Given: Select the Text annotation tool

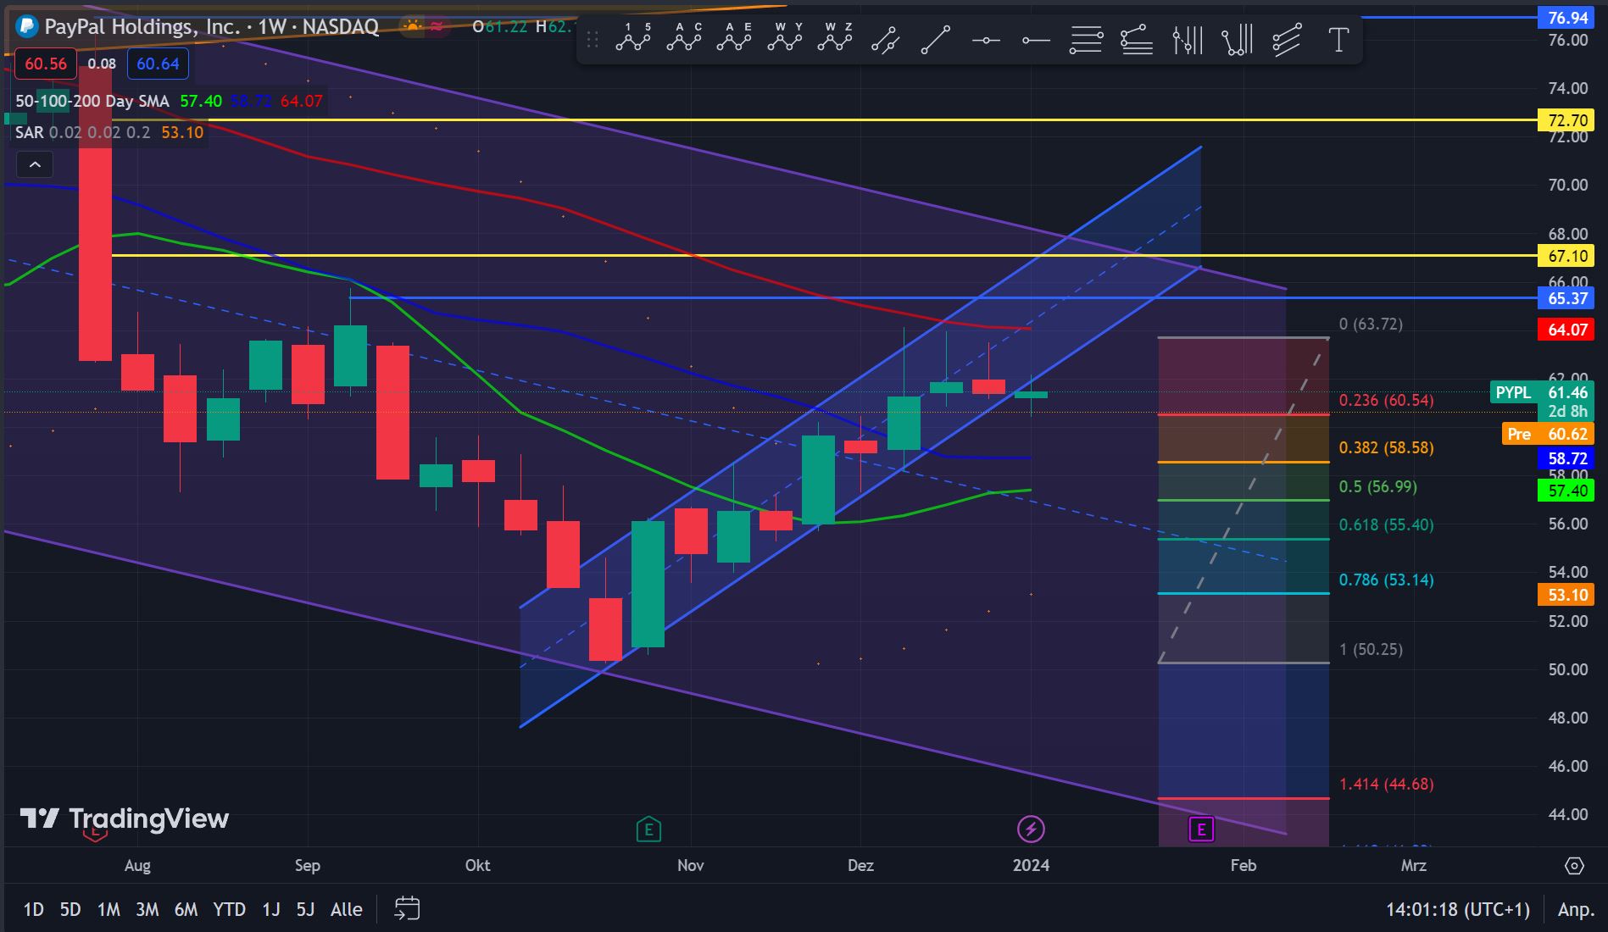Looking at the screenshot, I should pyautogui.click(x=1338, y=39).
